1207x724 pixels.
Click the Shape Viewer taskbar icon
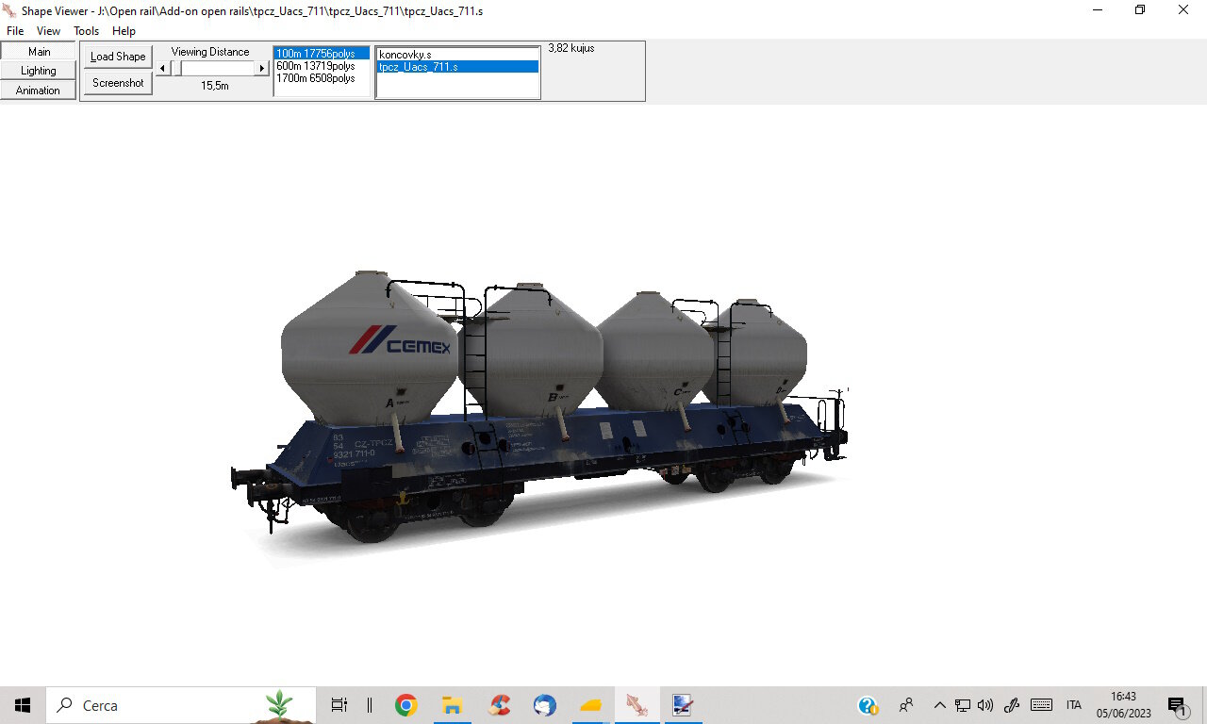(637, 705)
